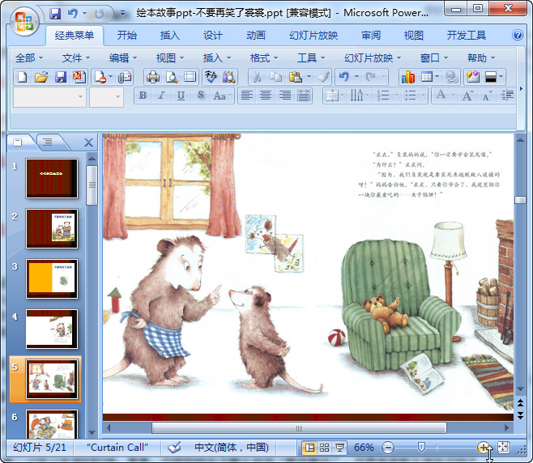
Task: Open the 帮助 dropdown menu
Action: (x=480, y=58)
